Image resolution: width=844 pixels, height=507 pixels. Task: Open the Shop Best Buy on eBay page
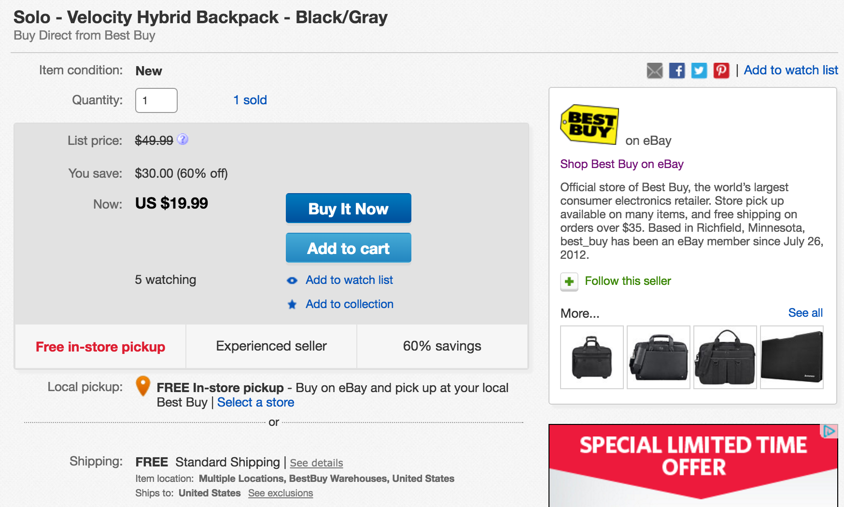click(621, 164)
